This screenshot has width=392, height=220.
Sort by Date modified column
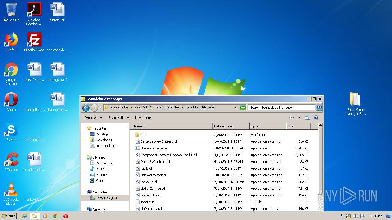[x=231, y=126]
